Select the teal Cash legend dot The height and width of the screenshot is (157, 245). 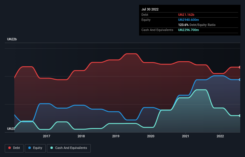click(52, 148)
